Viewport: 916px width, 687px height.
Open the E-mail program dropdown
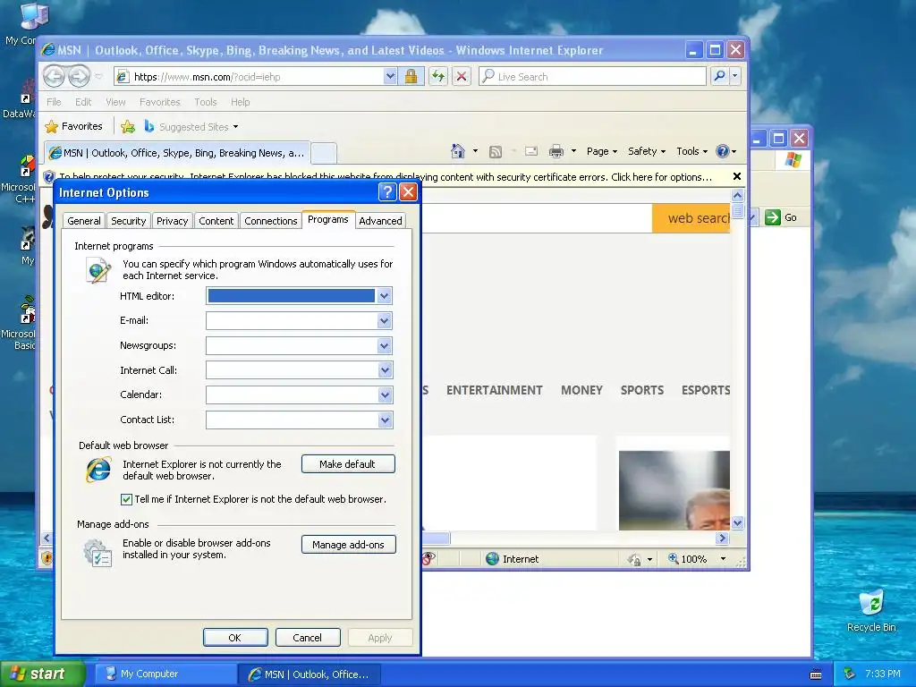coord(384,321)
